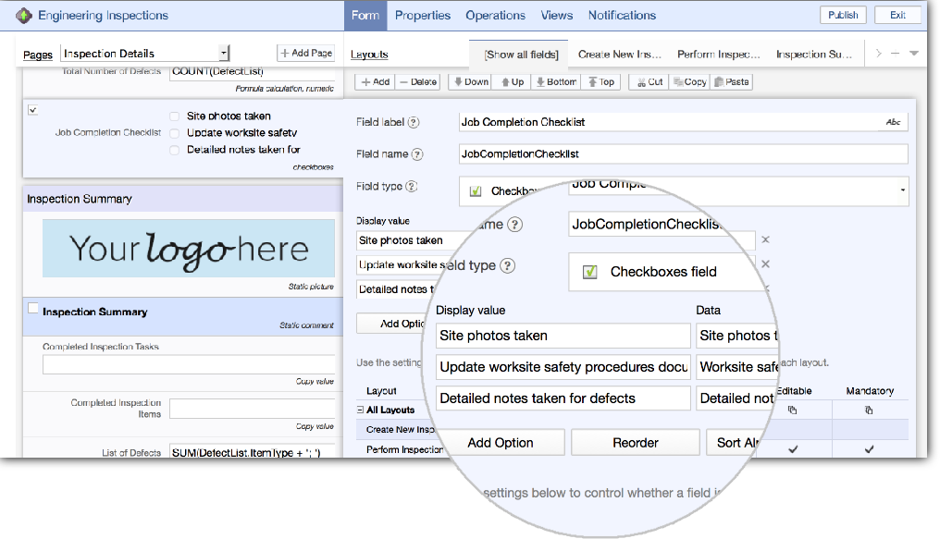Click the Field type help icon
Viewport: 940px width, 539px height.
click(x=411, y=186)
